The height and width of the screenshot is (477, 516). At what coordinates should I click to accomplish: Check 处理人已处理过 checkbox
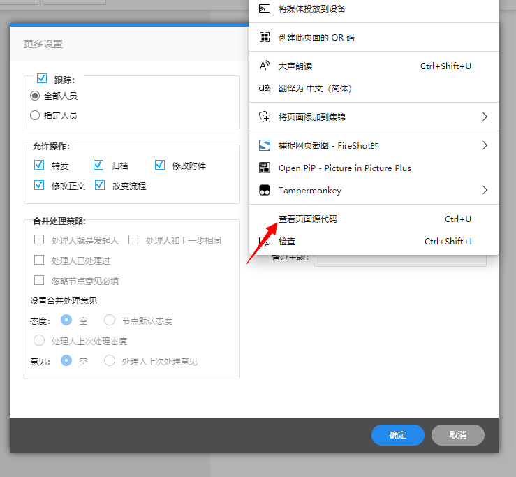tap(39, 260)
